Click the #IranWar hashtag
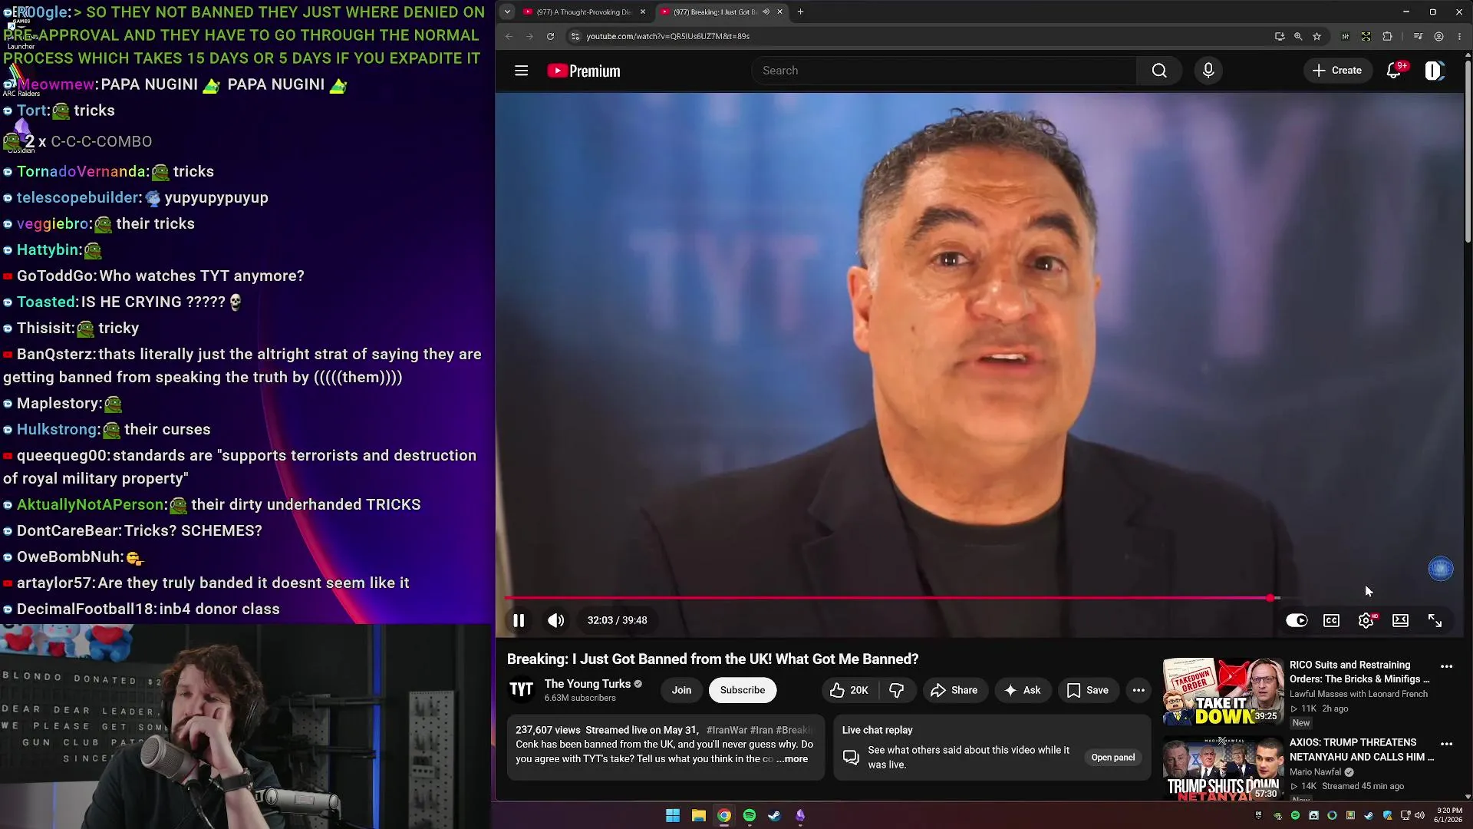This screenshot has height=829, width=1473. pyautogui.click(x=726, y=730)
